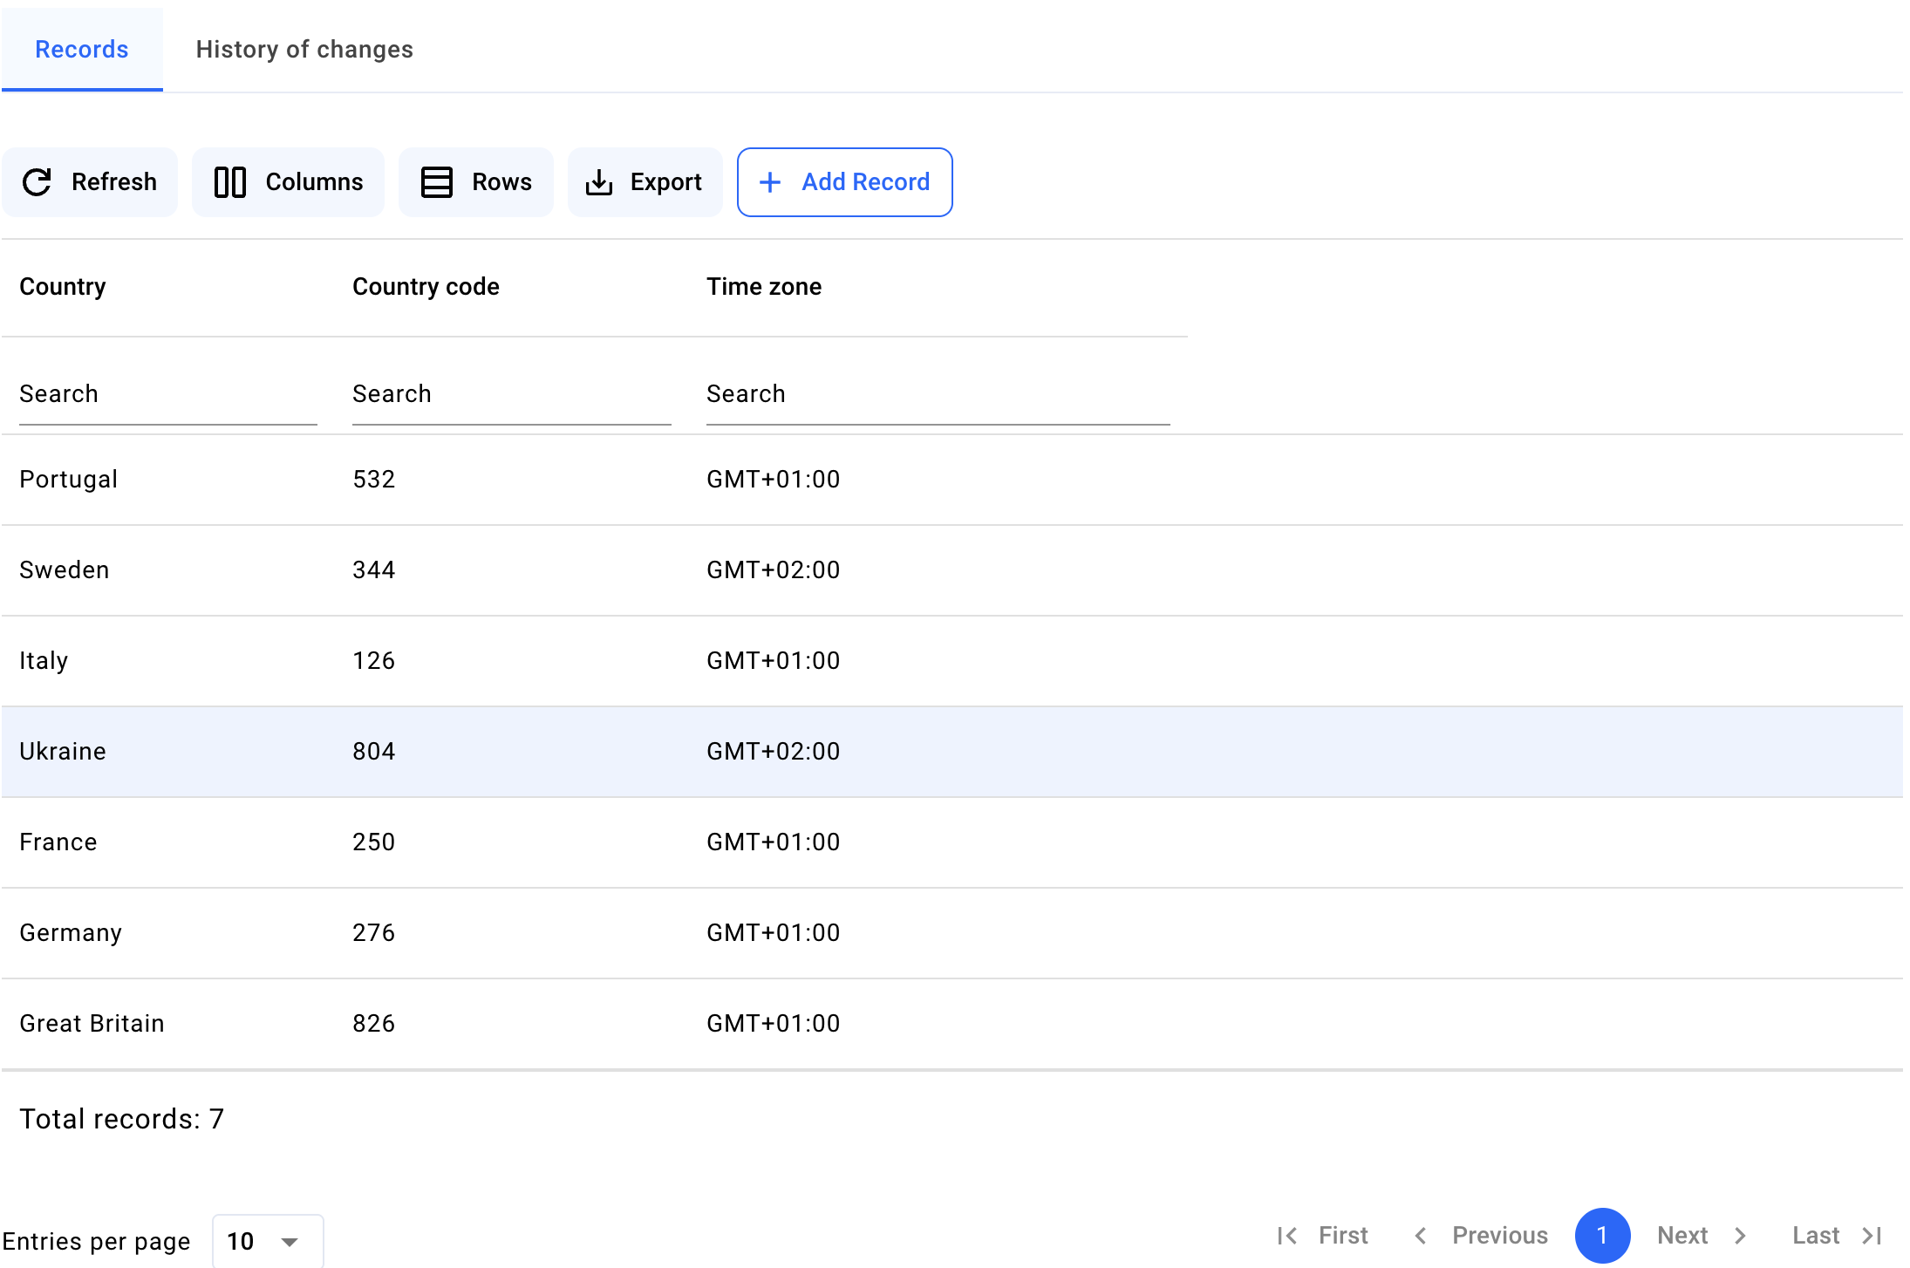Screen dimensions: 1910x1268
Task: Click the Last pagination label
Action: 1816,1236
